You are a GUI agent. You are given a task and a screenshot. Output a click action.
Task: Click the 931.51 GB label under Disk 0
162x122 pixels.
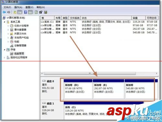[x=48, y=88]
